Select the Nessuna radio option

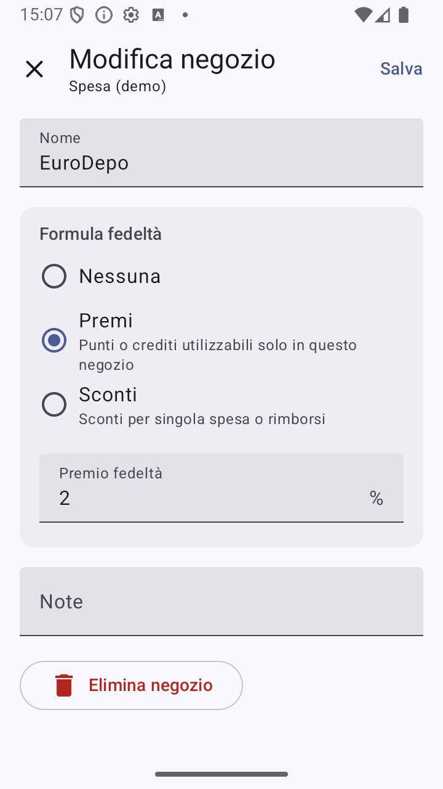coord(54,276)
